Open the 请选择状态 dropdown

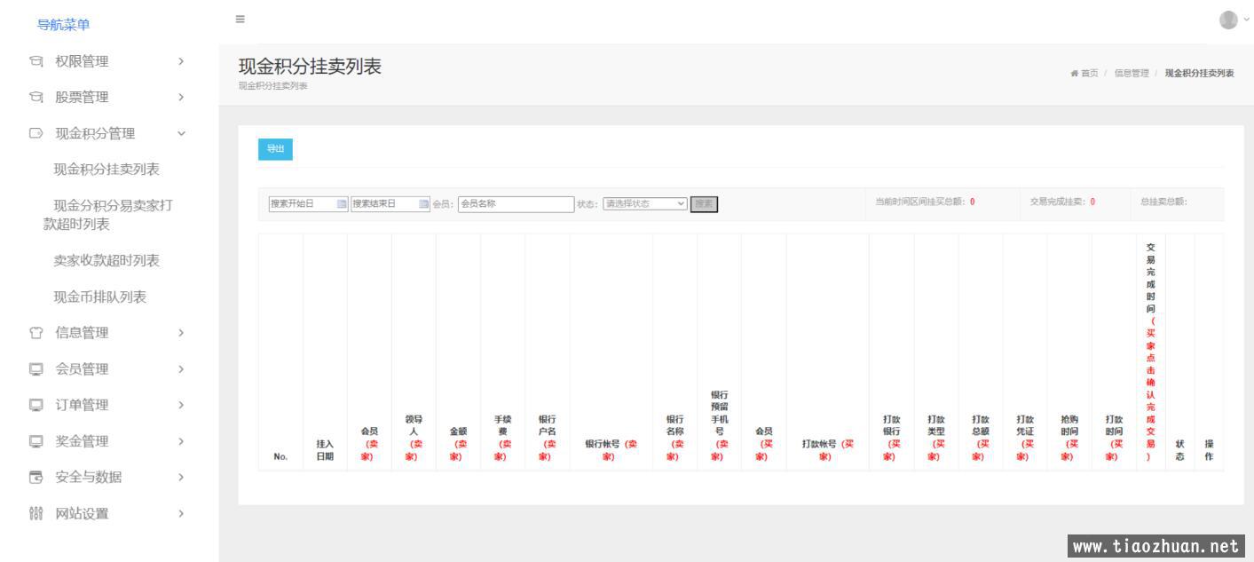click(645, 204)
